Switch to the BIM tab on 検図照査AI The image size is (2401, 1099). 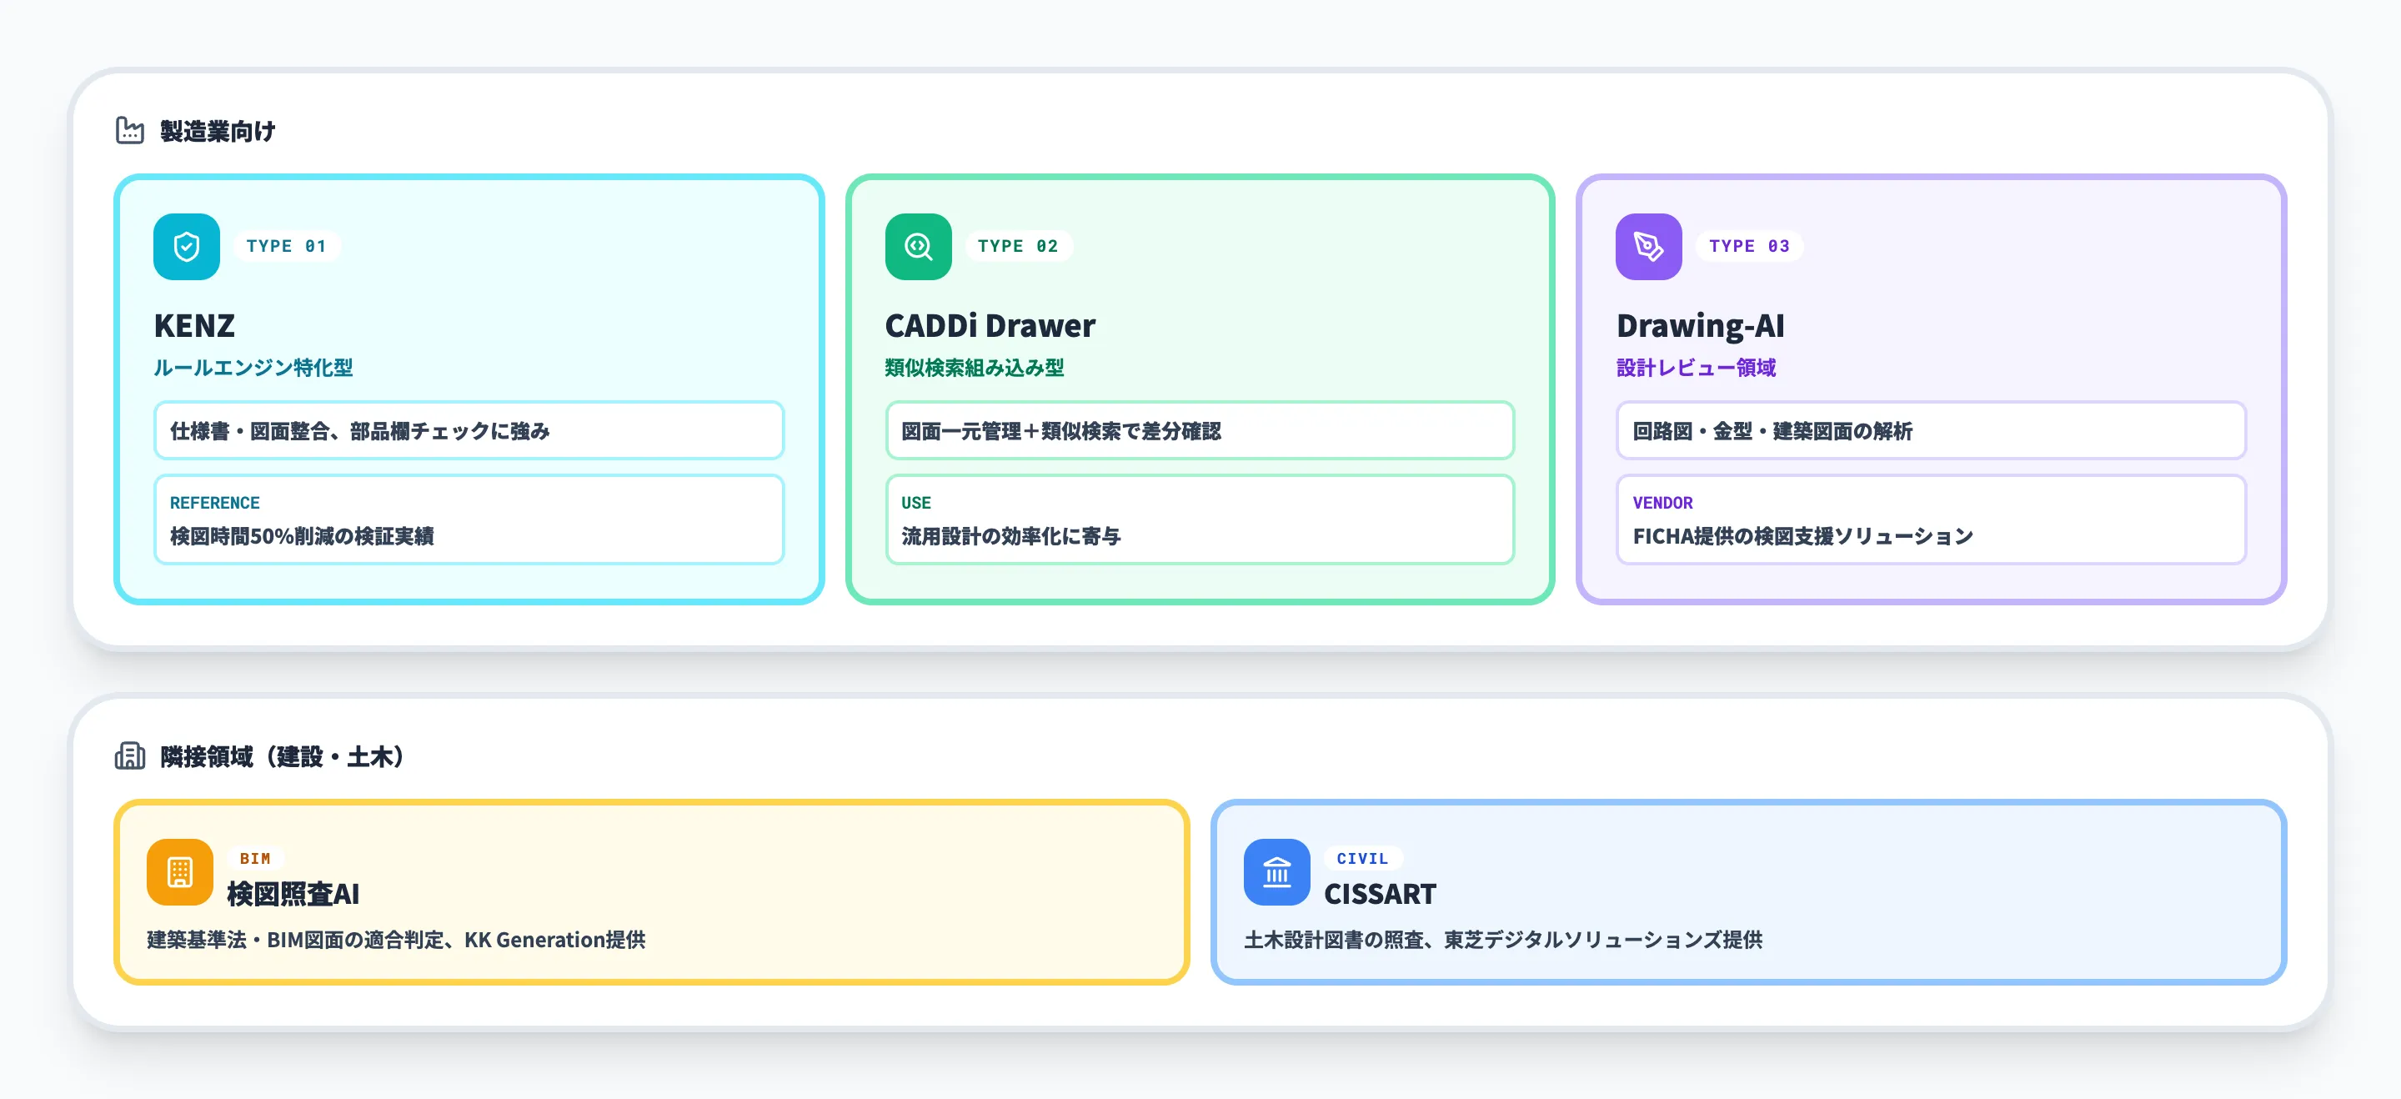coord(254,857)
